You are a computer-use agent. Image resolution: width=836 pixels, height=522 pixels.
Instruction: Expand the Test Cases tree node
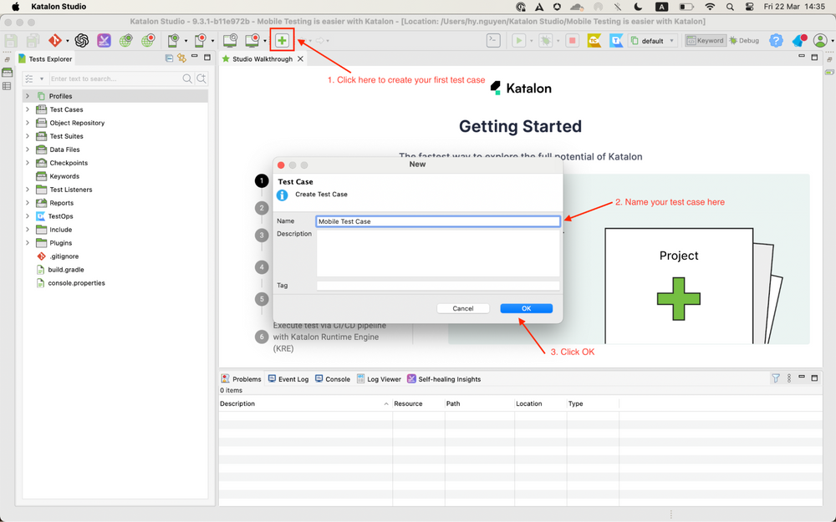26,109
